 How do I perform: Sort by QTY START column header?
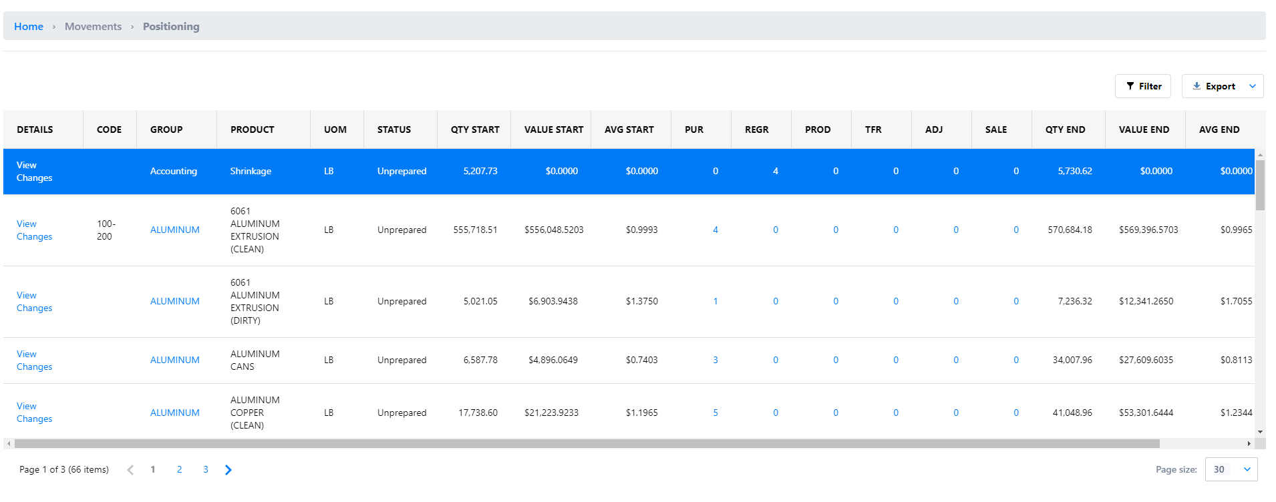pyautogui.click(x=474, y=130)
